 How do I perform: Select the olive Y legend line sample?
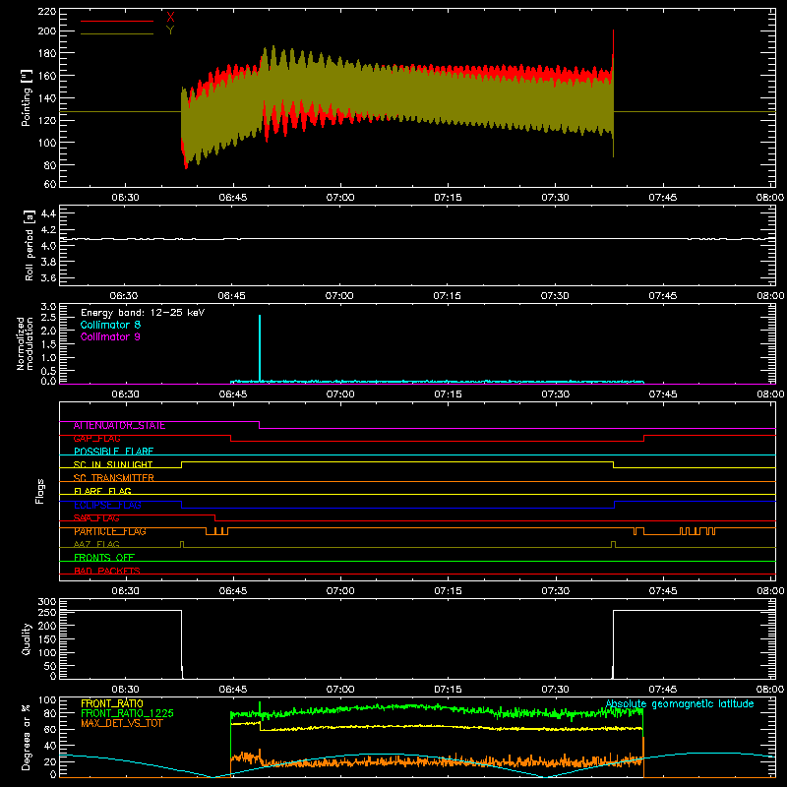pyautogui.click(x=117, y=33)
